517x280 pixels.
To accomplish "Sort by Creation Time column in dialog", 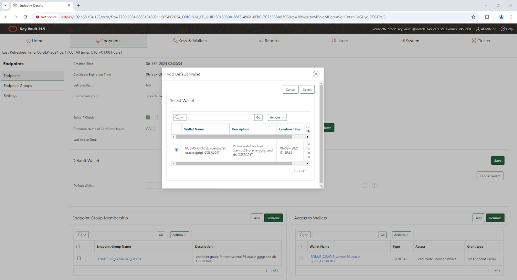I will coord(290,129).
